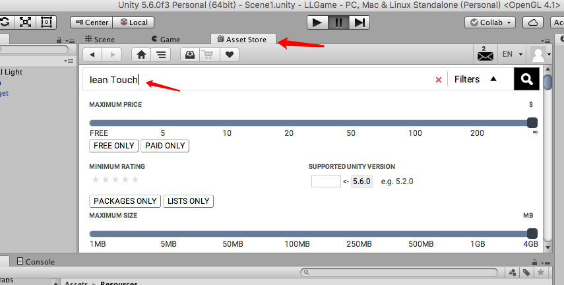Viewport: 564px width, 285px height.
Task: Open the Hierarchy panel options menu
Action: point(70,41)
